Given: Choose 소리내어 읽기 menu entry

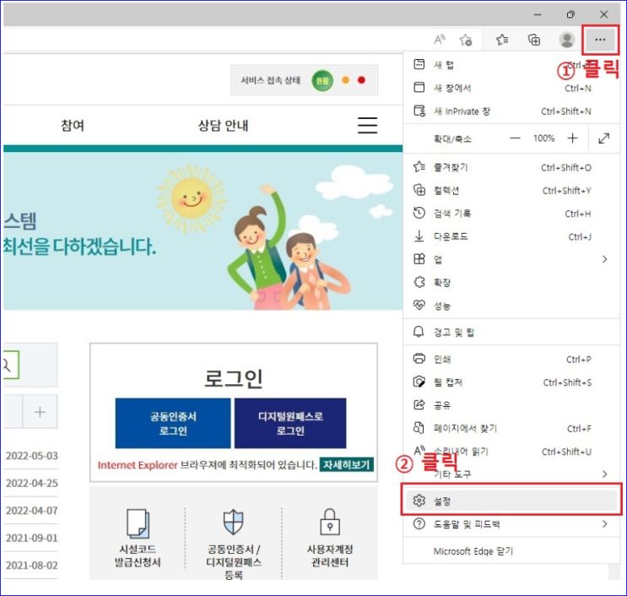Looking at the screenshot, I should pos(511,452).
